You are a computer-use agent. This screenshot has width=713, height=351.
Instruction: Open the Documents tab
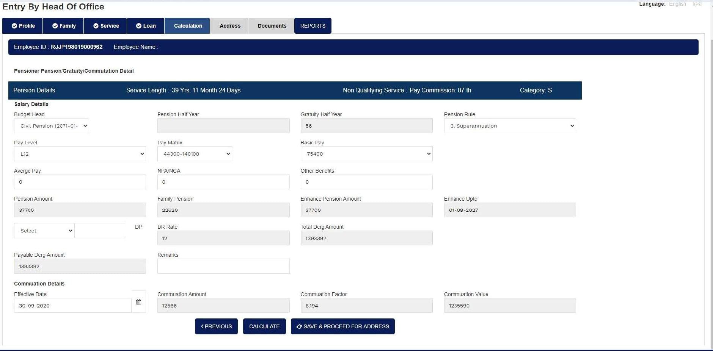[272, 26]
